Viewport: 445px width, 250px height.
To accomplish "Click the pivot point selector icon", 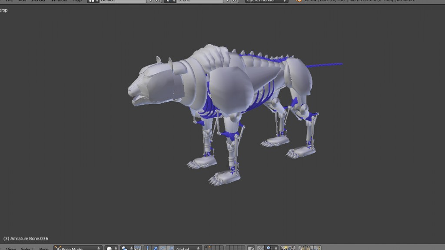I will 124,247.
